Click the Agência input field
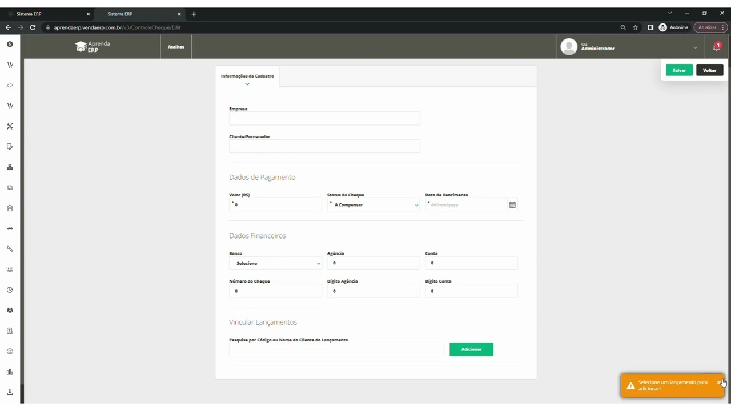731x411 pixels. tap(373, 263)
